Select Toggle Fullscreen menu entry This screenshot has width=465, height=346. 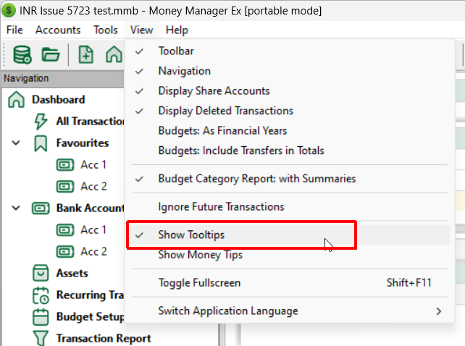tap(290, 283)
